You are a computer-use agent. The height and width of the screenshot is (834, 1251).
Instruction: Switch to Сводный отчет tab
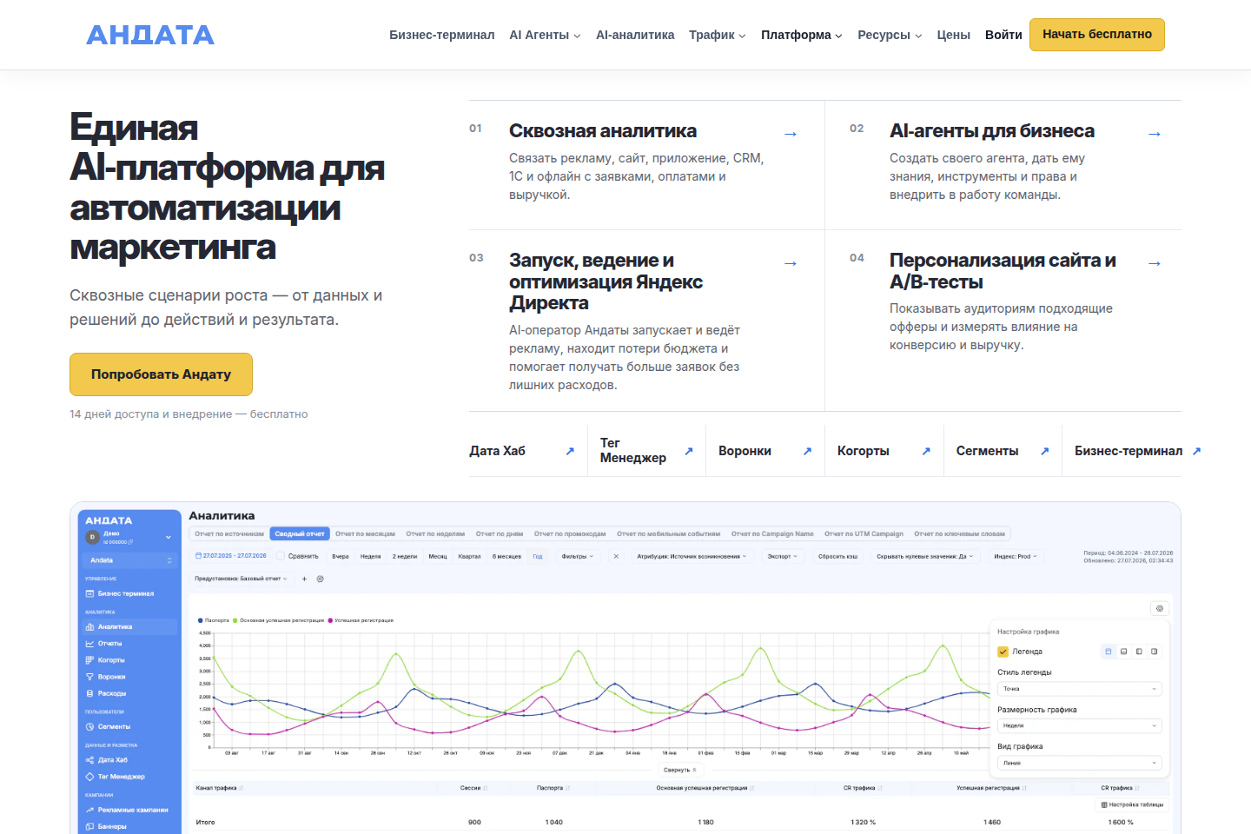point(300,533)
